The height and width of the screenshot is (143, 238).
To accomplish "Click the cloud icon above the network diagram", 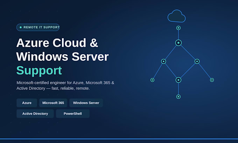I will pyautogui.click(x=176, y=16).
